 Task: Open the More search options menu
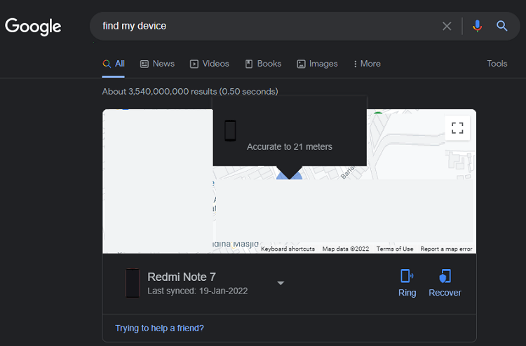click(367, 64)
